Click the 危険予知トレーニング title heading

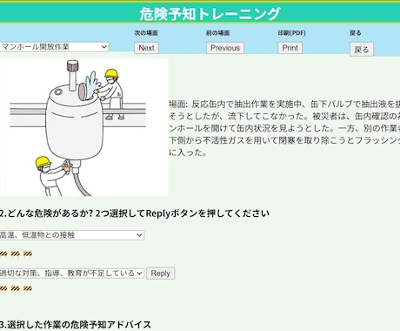(210, 14)
